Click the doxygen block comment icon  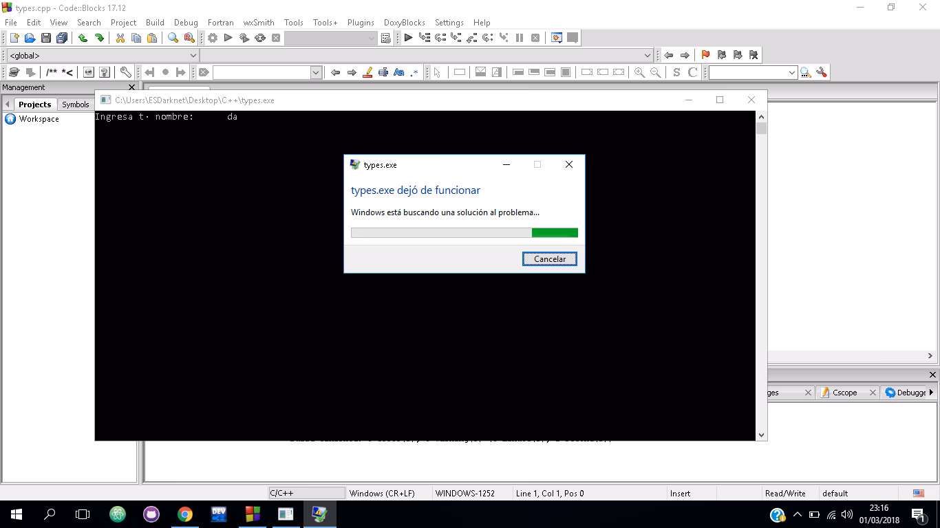(52, 72)
